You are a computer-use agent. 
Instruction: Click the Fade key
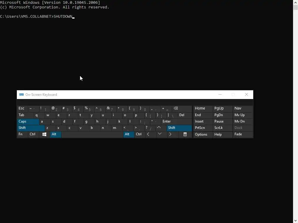[243, 134]
